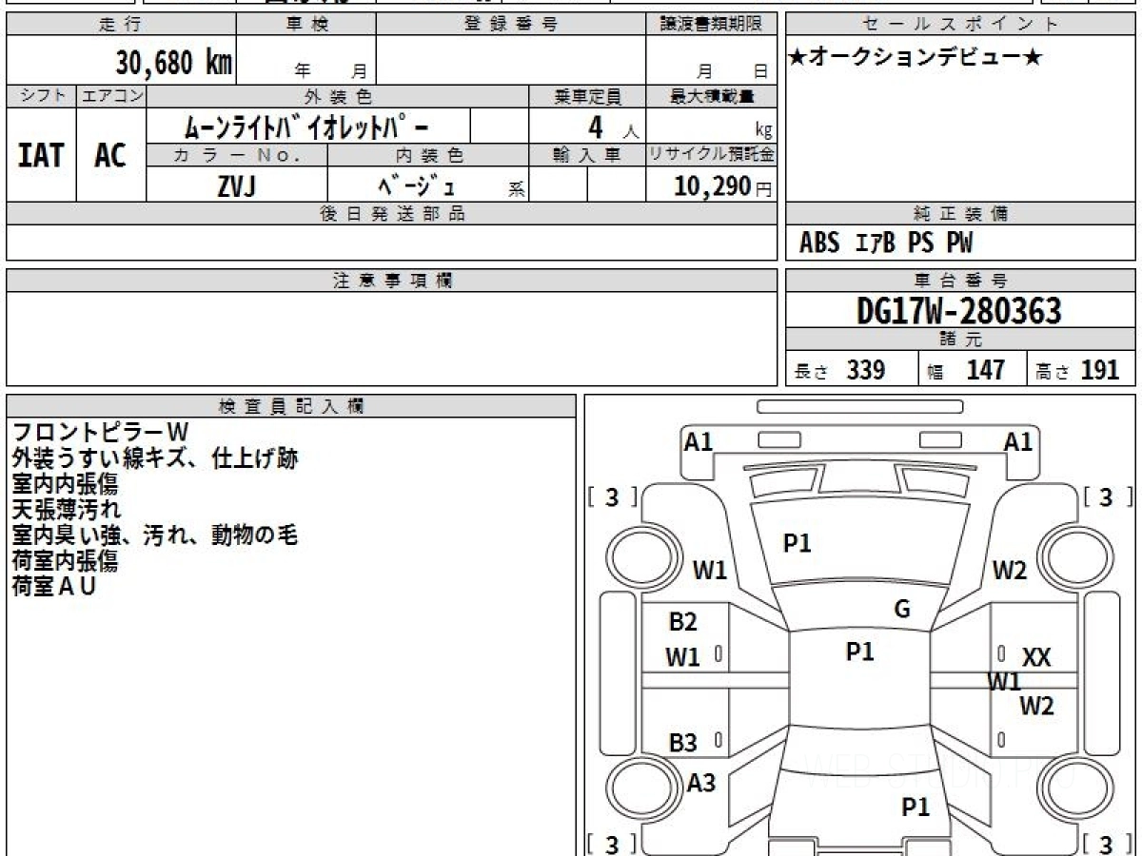
Task: Select note 室内臭い強、汚れ、動物の毛
Action: (155, 535)
